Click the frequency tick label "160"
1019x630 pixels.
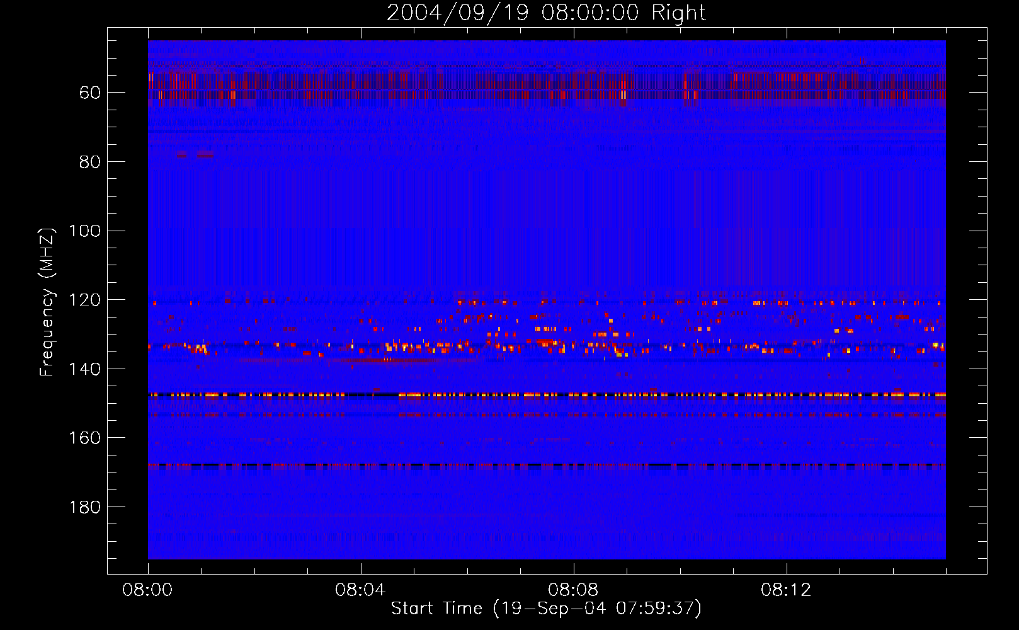pyautogui.click(x=84, y=438)
